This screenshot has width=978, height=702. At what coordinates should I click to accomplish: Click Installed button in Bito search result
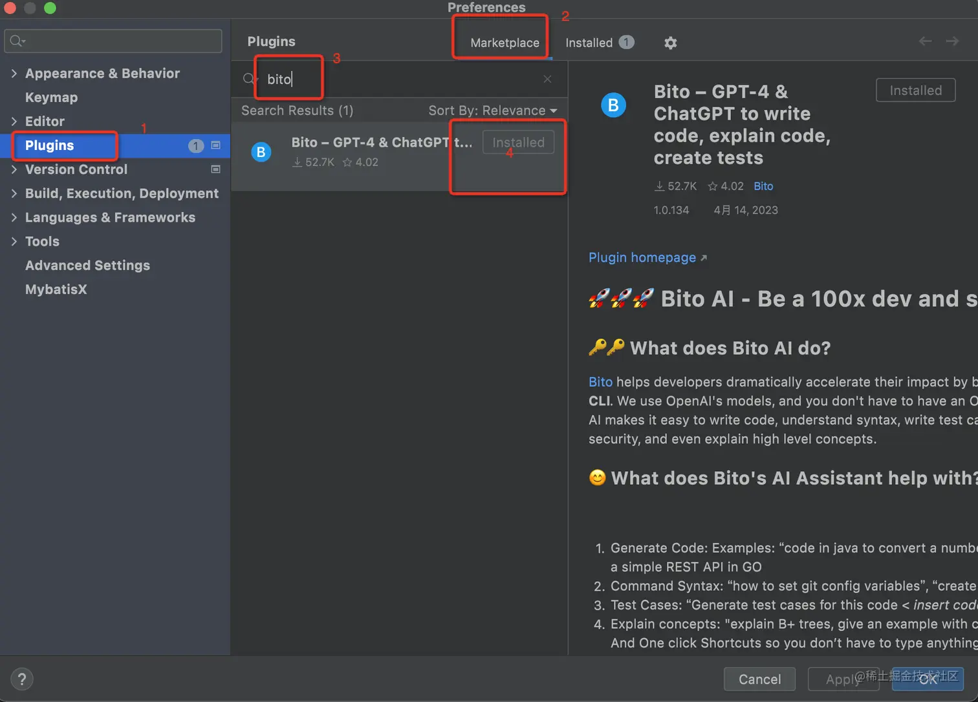coord(518,142)
